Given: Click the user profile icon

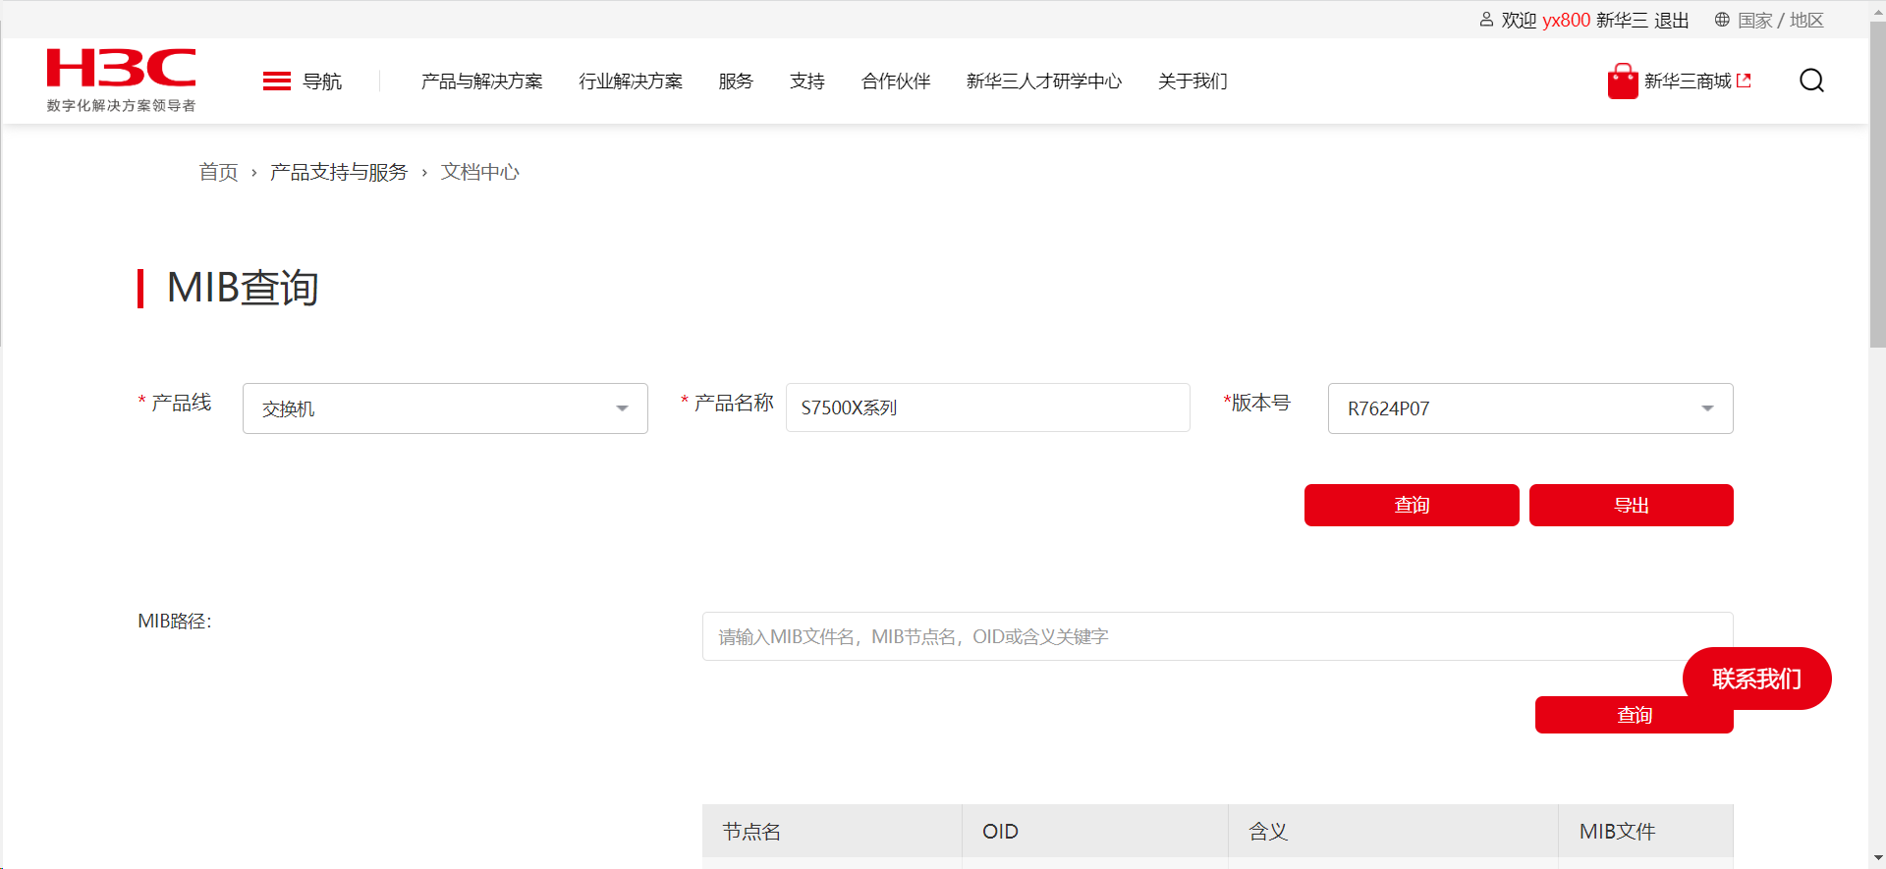Looking at the screenshot, I should tap(1486, 20).
